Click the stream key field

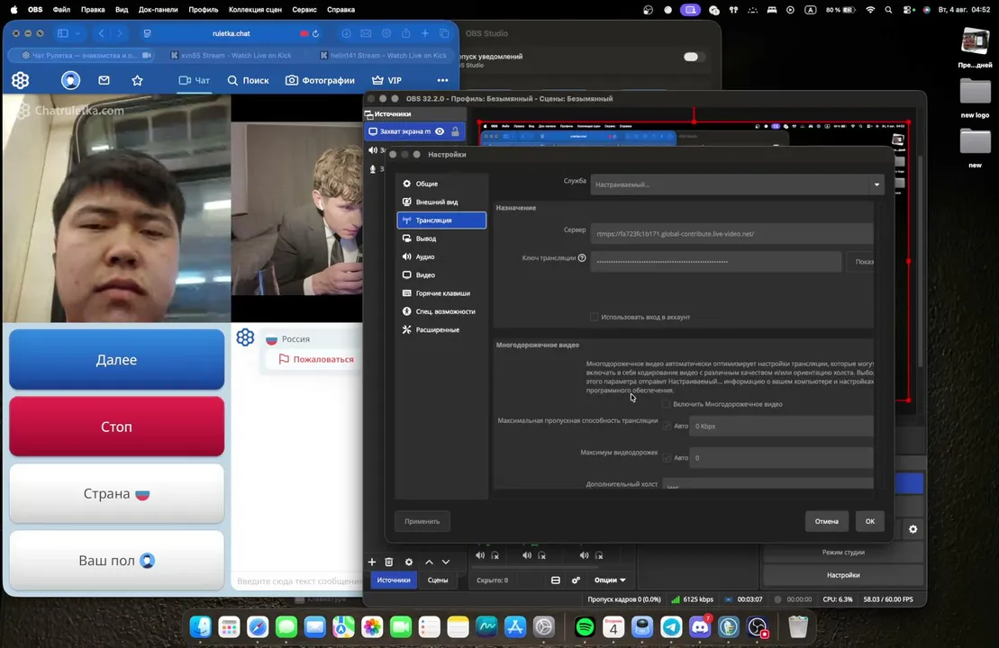coord(715,262)
